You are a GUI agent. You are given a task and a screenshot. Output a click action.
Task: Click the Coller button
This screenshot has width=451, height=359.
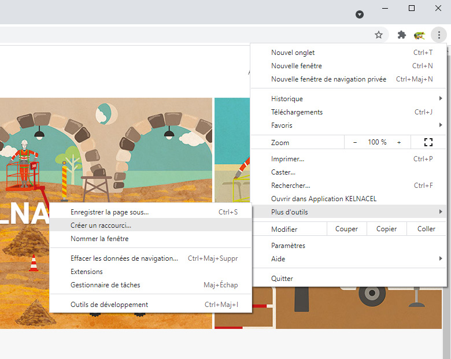[426, 229]
